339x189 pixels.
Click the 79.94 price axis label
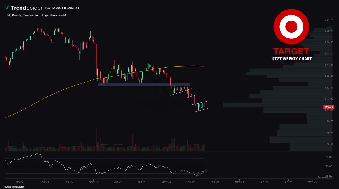(x=329, y=133)
